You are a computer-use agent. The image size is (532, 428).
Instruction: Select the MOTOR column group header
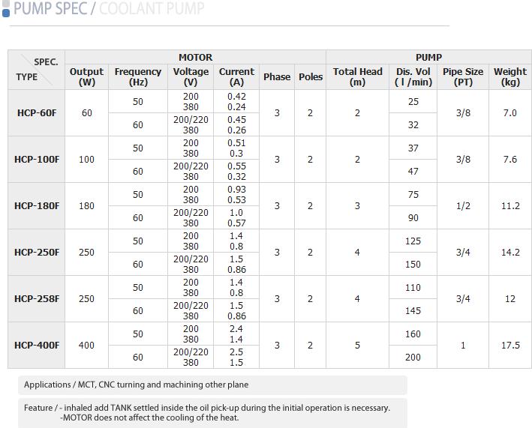pyautogui.click(x=195, y=57)
